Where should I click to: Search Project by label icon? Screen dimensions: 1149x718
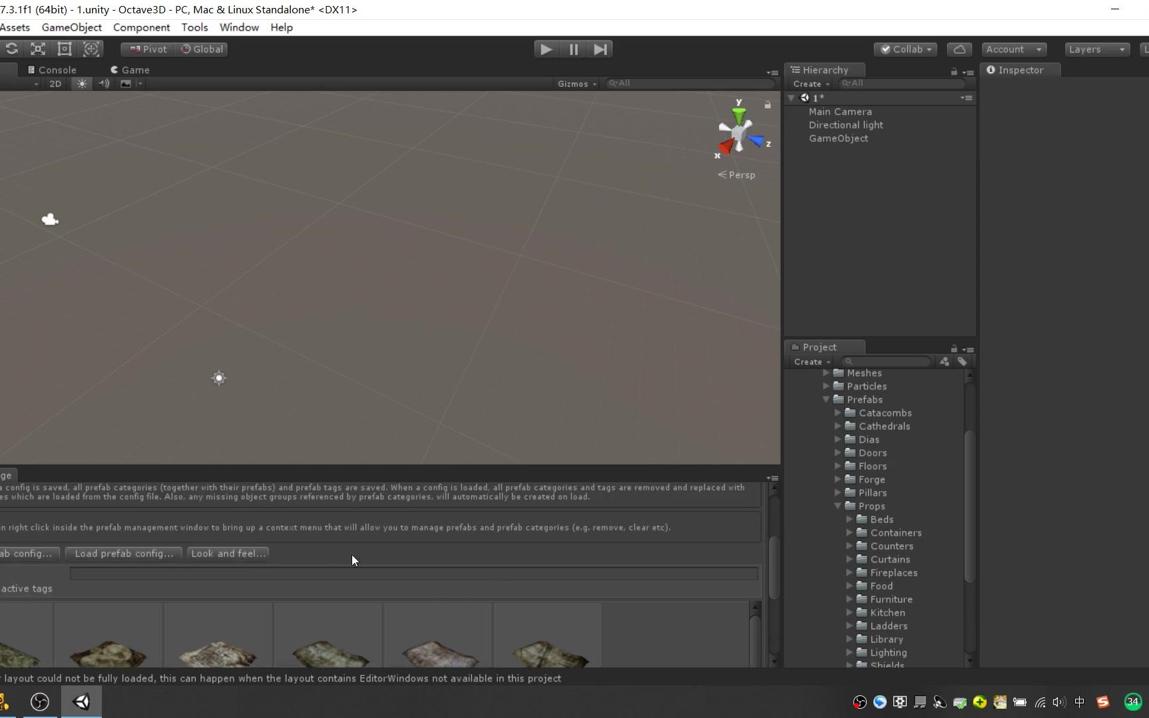(962, 361)
